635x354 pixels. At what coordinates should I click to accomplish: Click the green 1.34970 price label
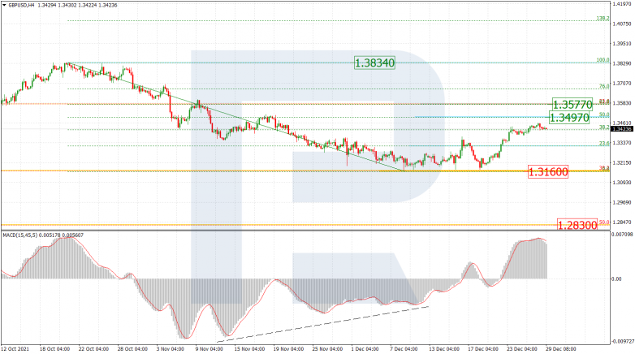click(569, 118)
